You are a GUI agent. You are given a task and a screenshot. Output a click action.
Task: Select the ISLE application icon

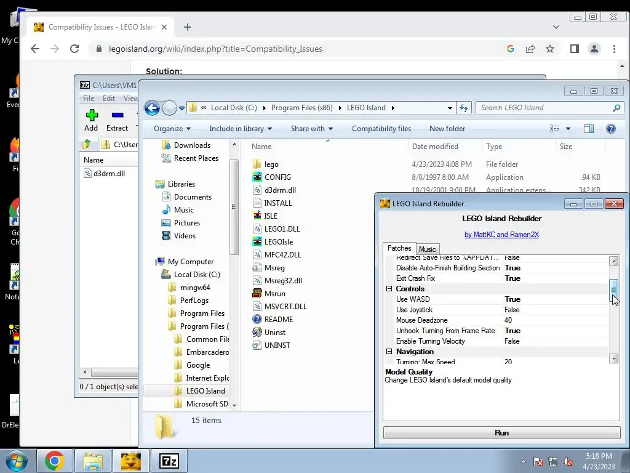(x=257, y=216)
